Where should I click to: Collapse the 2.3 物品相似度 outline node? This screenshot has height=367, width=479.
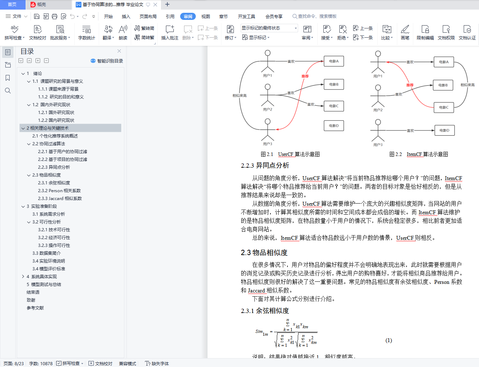point(29,175)
